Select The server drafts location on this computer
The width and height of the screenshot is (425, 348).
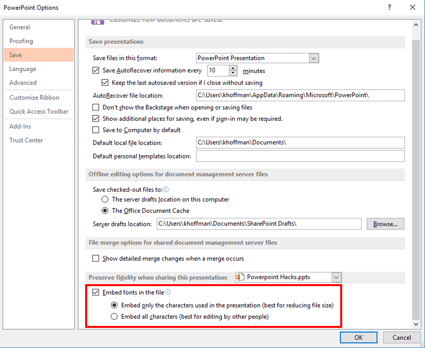click(x=105, y=199)
